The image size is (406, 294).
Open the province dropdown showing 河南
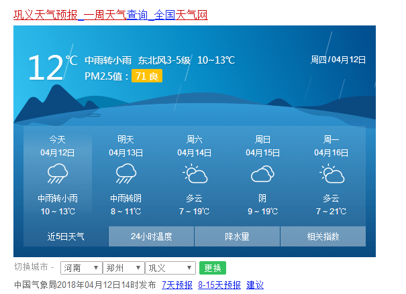(x=81, y=268)
